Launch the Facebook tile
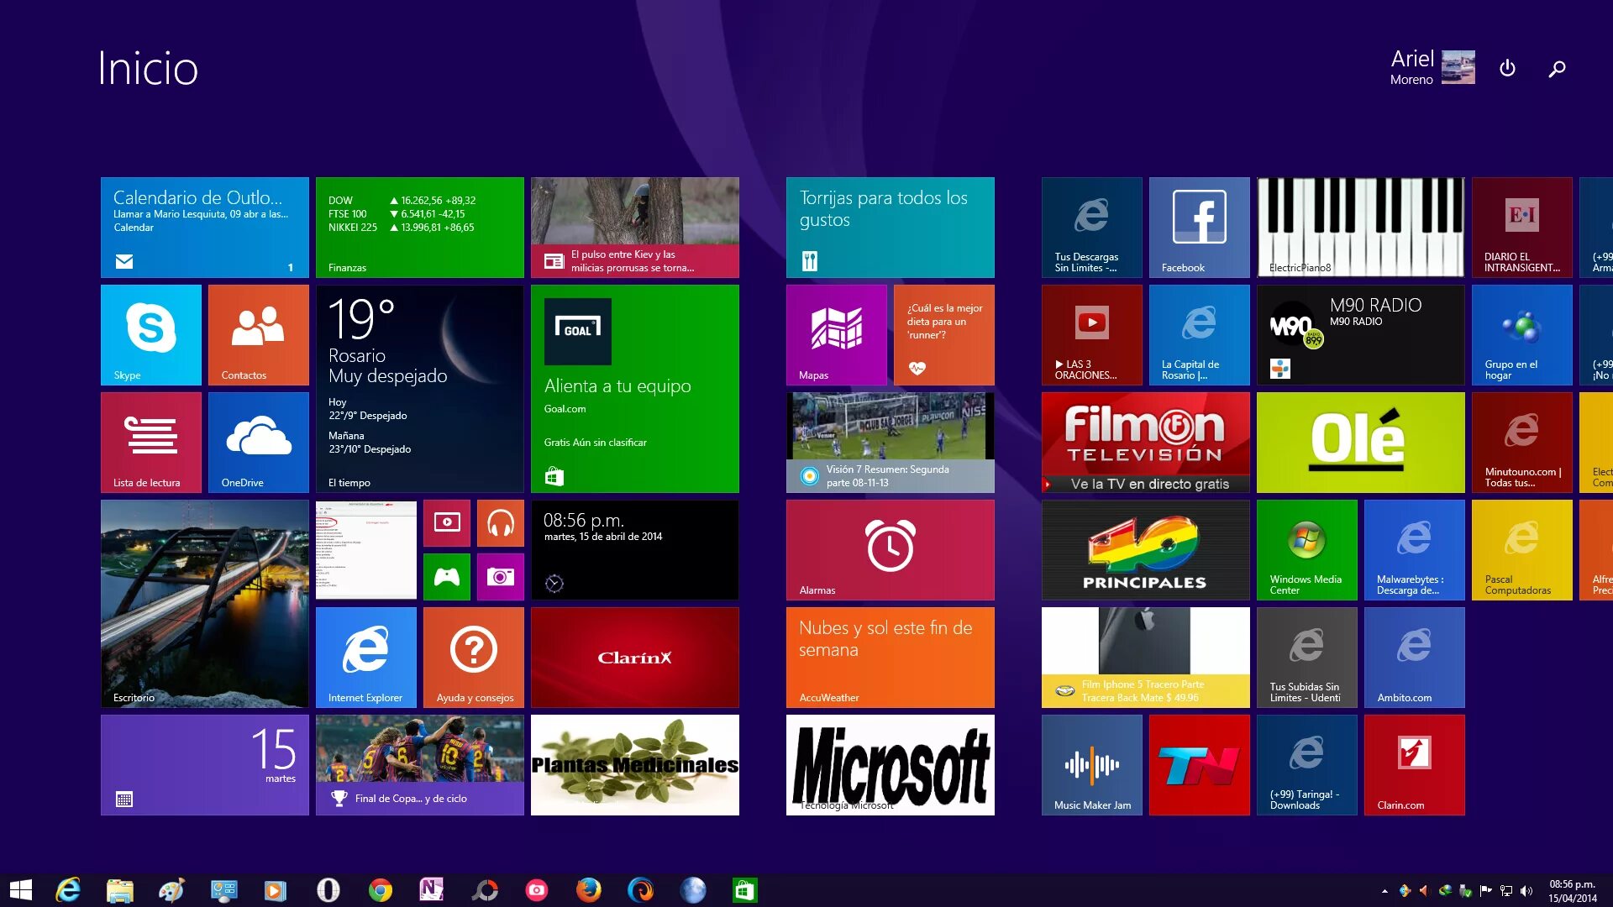Image resolution: width=1613 pixels, height=907 pixels. click(x=1200, y=227)
